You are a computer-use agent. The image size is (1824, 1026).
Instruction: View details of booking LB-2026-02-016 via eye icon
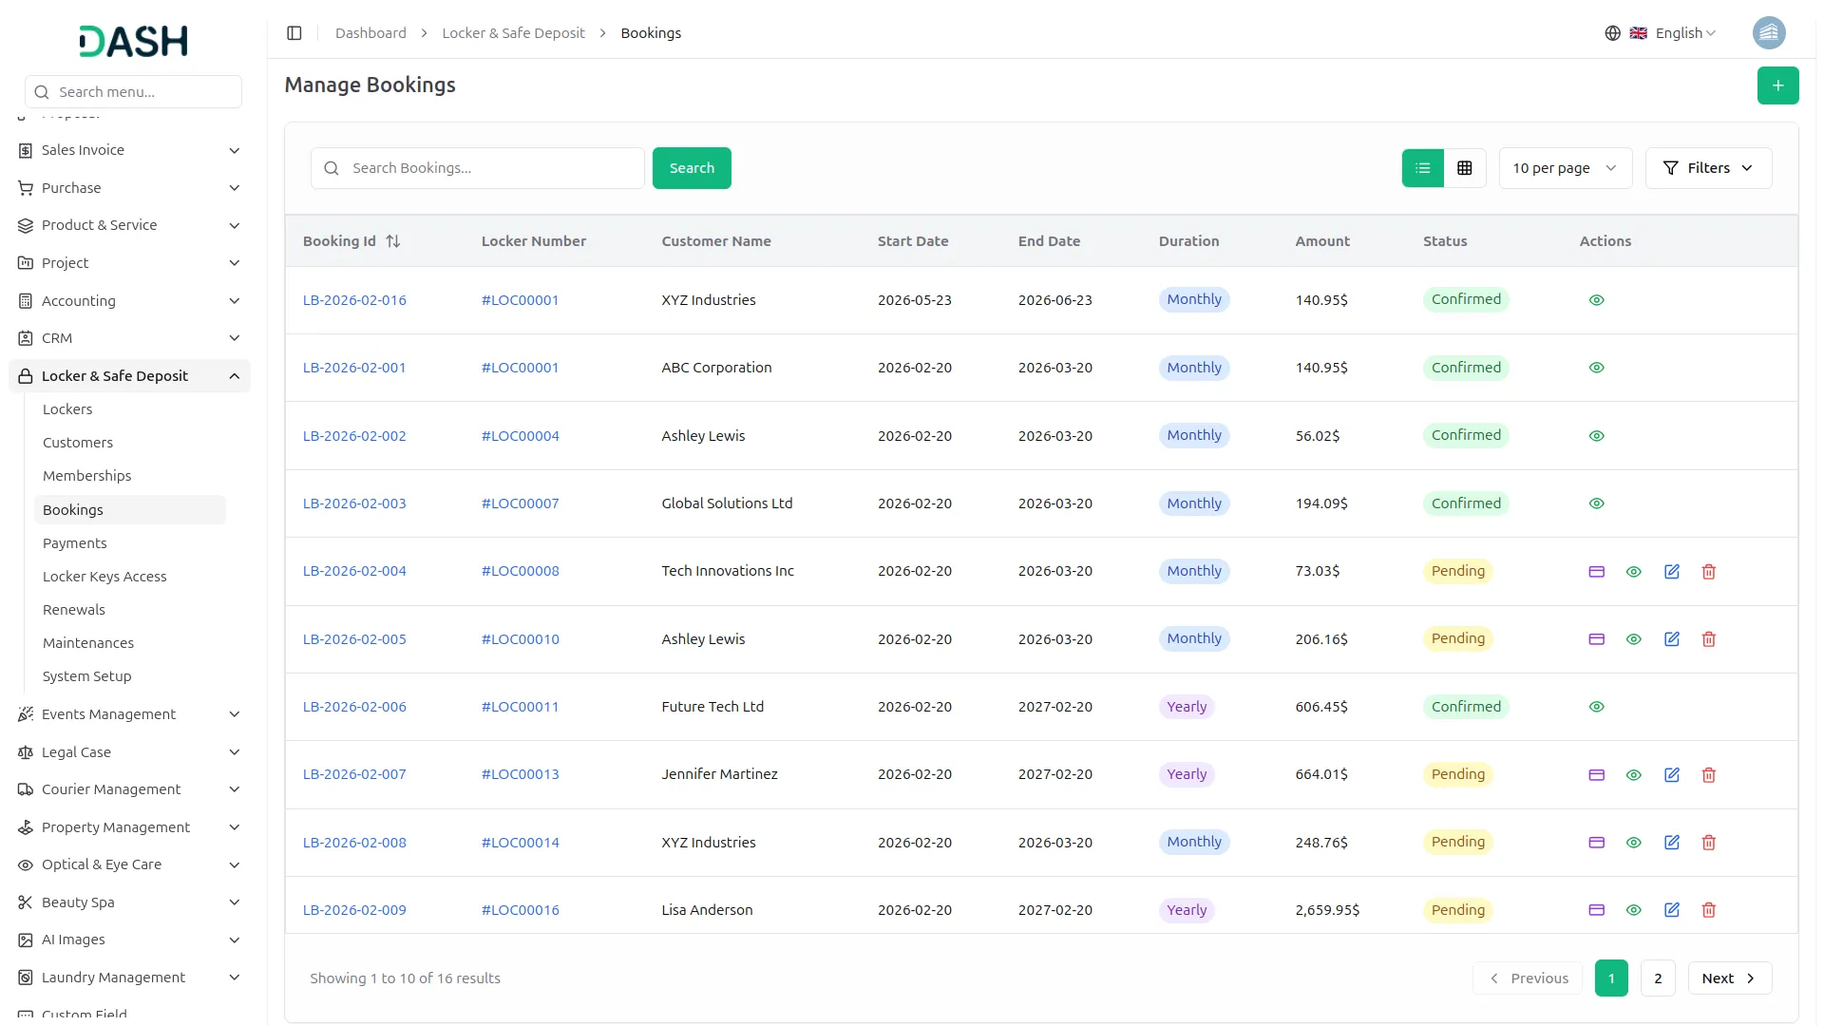(x=1596, y=299)
